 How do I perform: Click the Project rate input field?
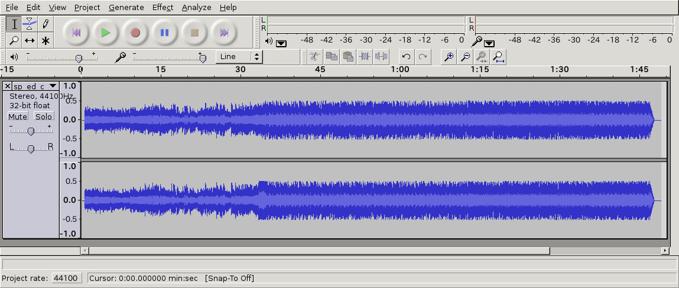(x=66, y=278)
